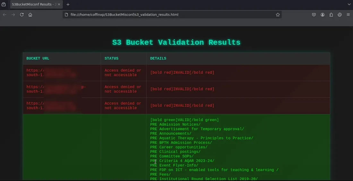Bookmark this page with the star icon
This screenshot has height=181, width=353.
coord(278,15)
